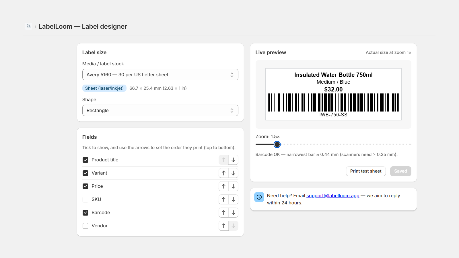Move Vendor field up
The width and height of the screenshot is (459, 258).
[x=224, y=226]
